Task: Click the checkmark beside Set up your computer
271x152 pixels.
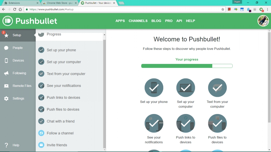Action: pos(41,62)
